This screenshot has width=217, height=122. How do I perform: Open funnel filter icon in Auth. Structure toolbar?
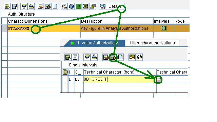[x=24, y=6]
